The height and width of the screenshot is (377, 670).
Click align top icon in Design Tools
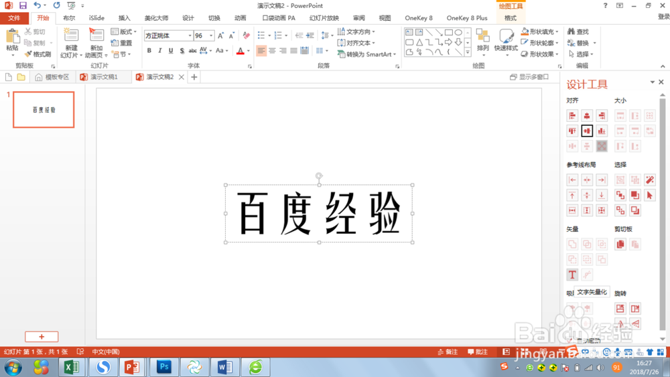[x=572, y=131]
